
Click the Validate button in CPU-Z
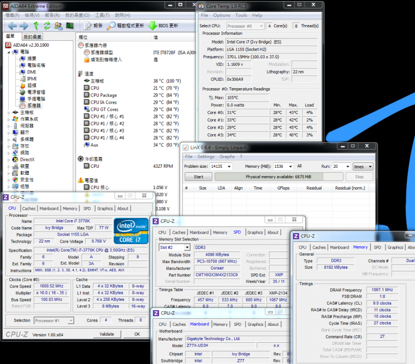coord(107,334)
